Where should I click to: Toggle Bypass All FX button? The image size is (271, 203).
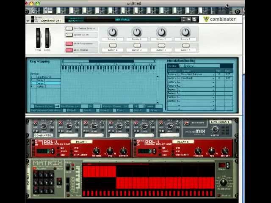coord(69,35)
